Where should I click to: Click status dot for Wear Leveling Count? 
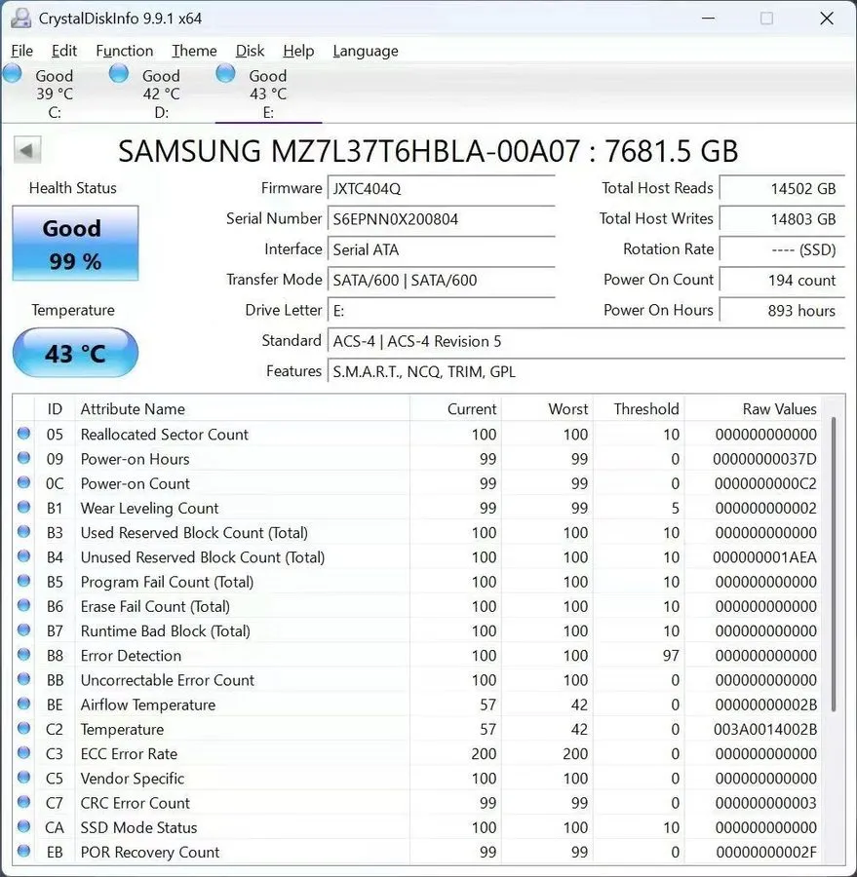pyautogui.click(x=23, y=508)
